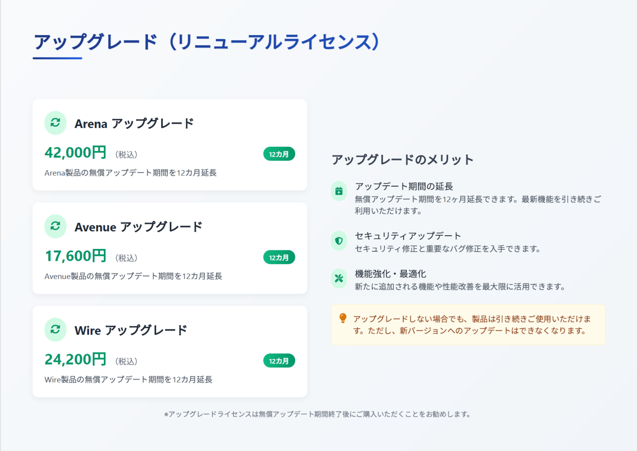Click the 24,200円 price
Image resolution: width=637 pixels, height=451 pixels.
[x=76, y=359]
